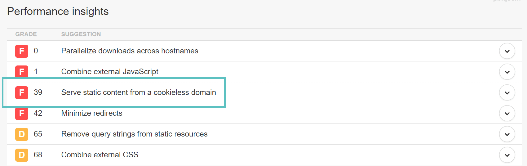The height and width of the screenshot is (166, 527).
Task: Select the GRADE column header
Action: (26, 34)
